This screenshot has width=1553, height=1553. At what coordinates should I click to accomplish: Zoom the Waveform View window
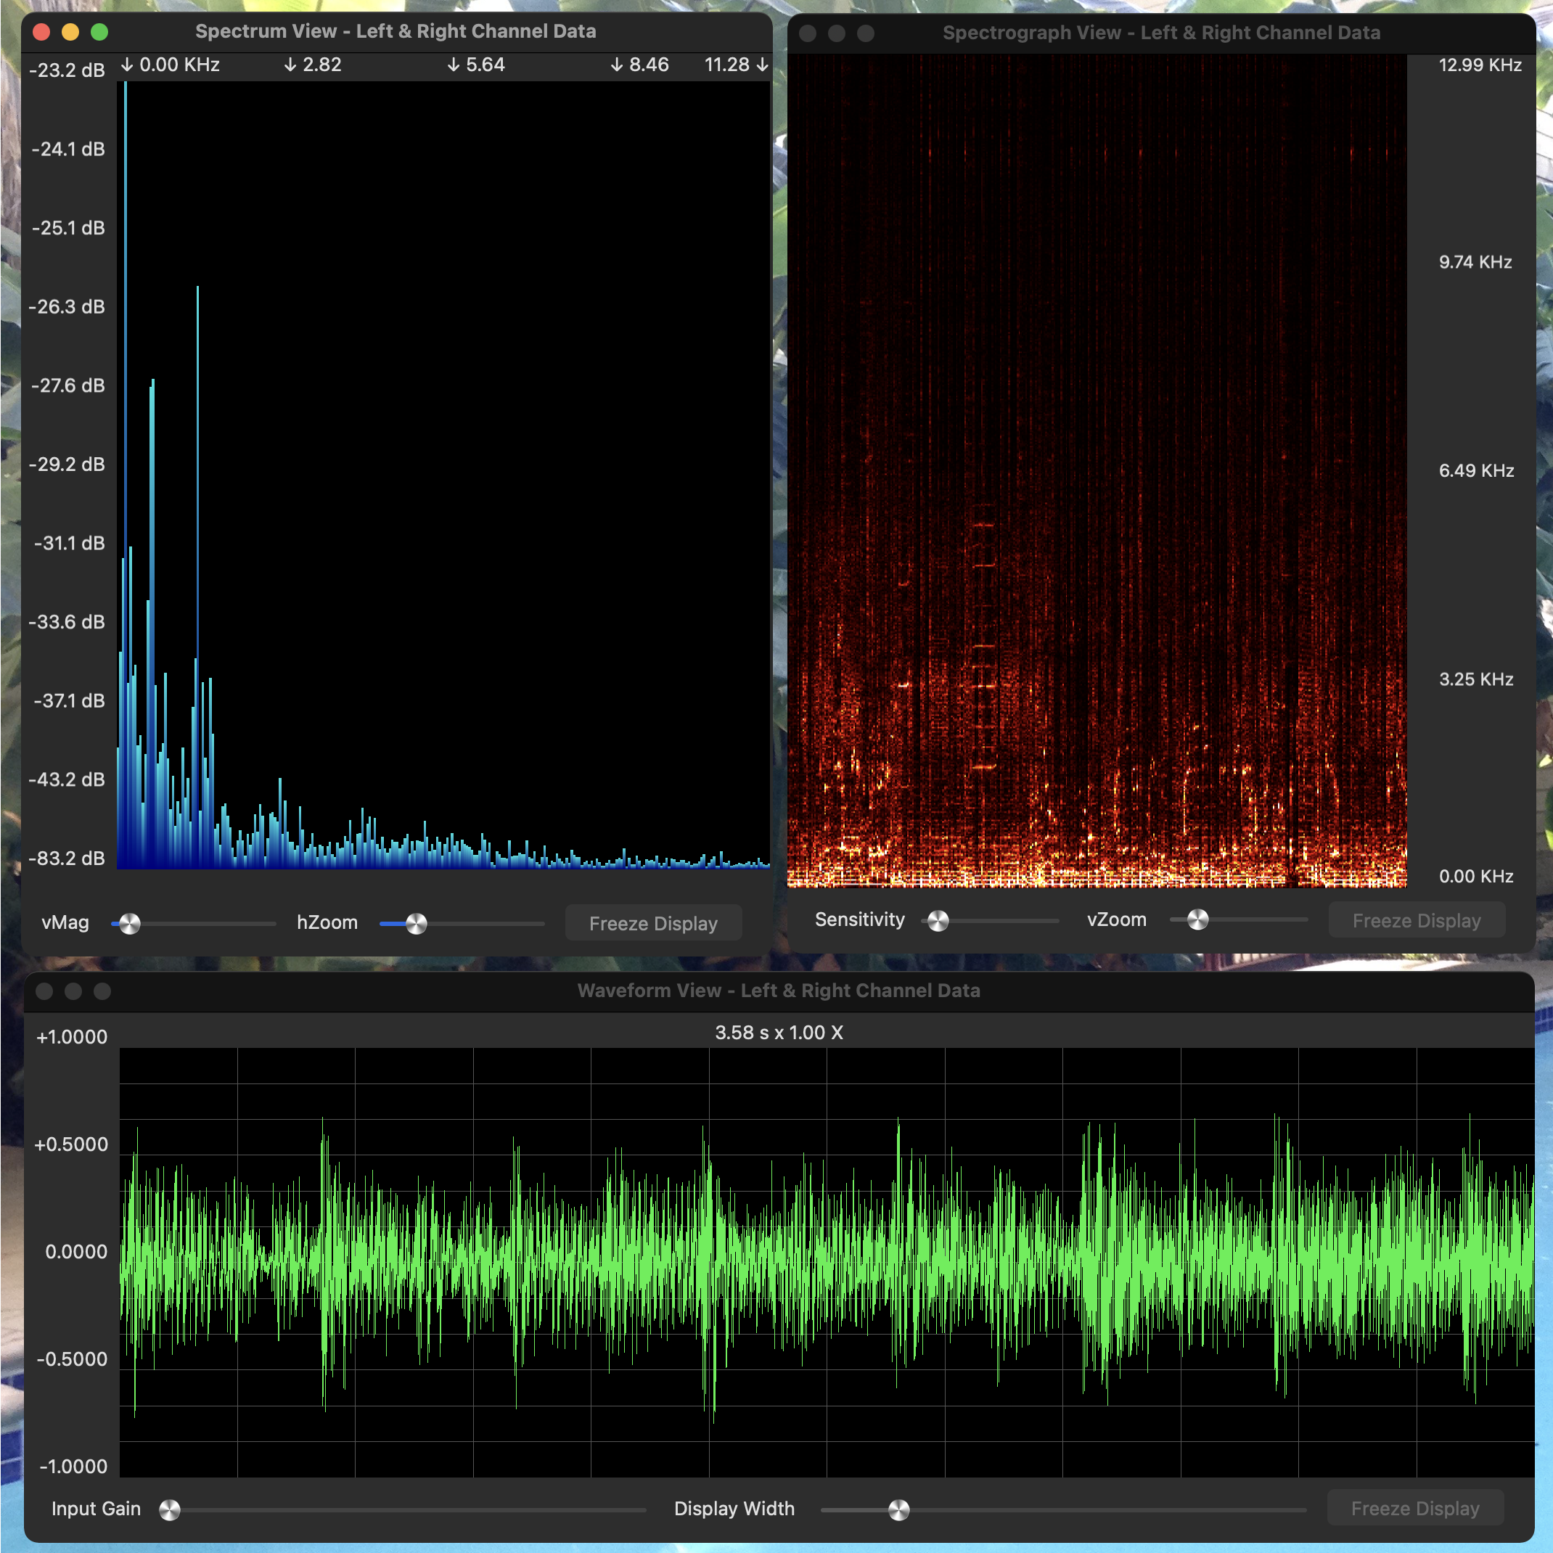[x=102, y=991]
